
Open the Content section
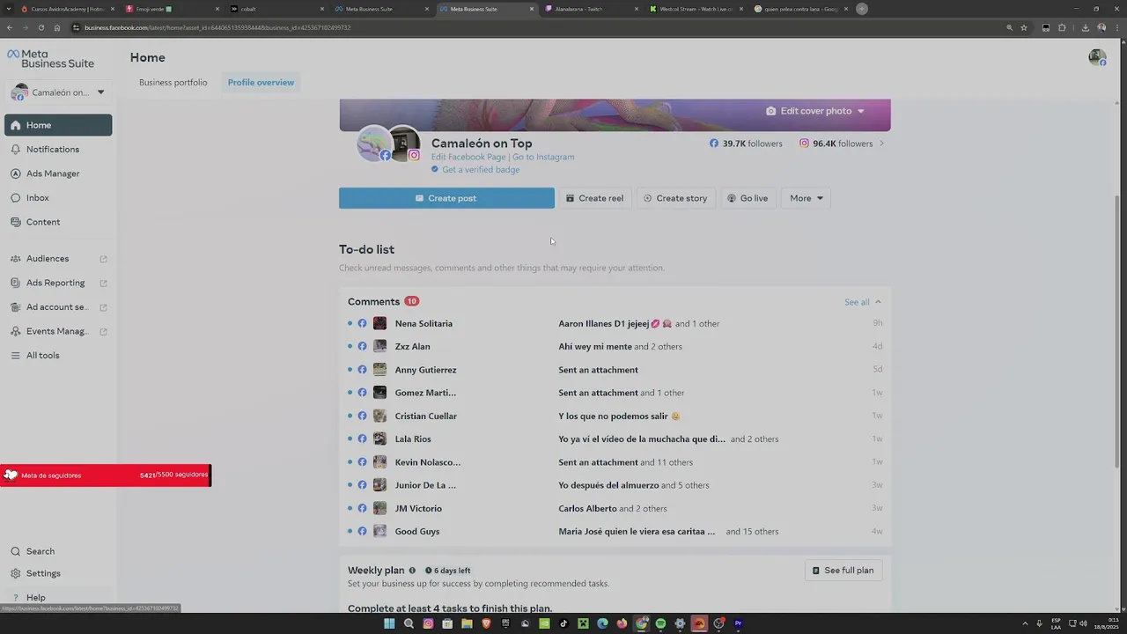[58, 222]
